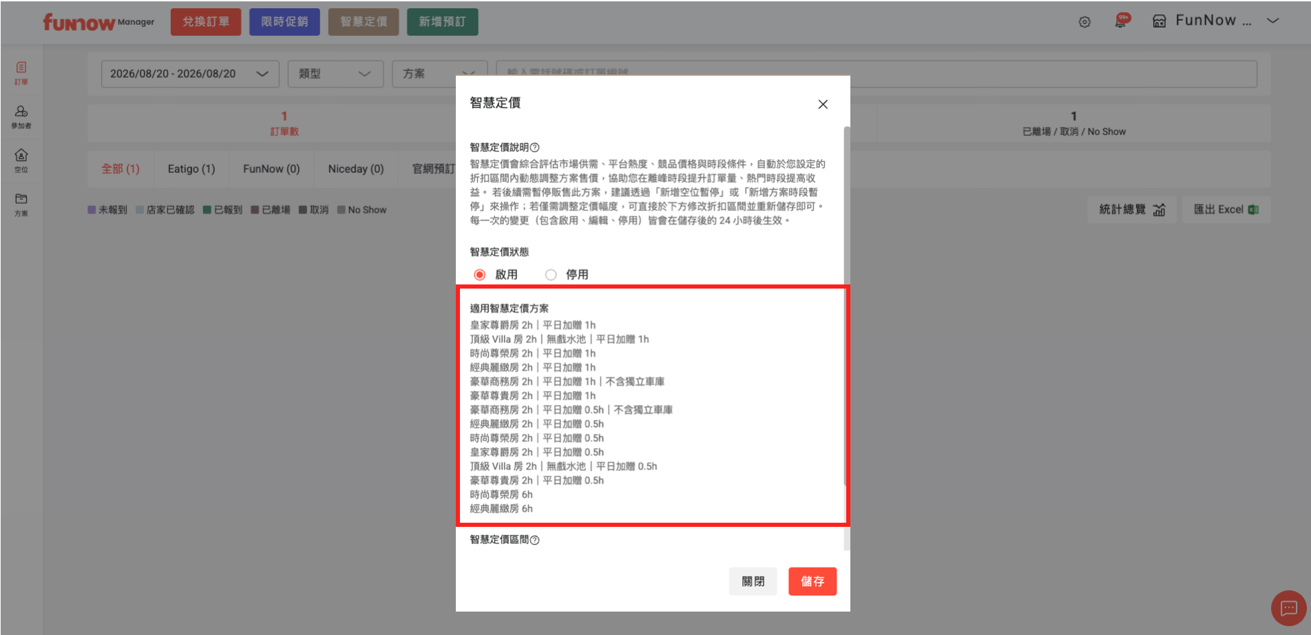The image size is (1311, 635).
Task: Click plan 皇家尊爵房 2h｜平日加贈 1h
Action: [x=533, y=325]
